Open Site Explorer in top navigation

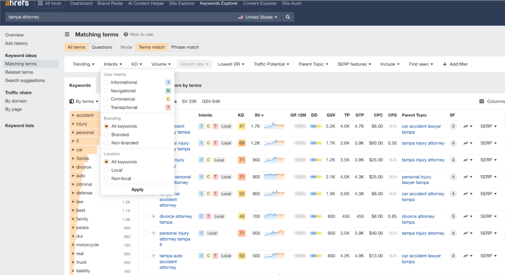tap(182, 3)
